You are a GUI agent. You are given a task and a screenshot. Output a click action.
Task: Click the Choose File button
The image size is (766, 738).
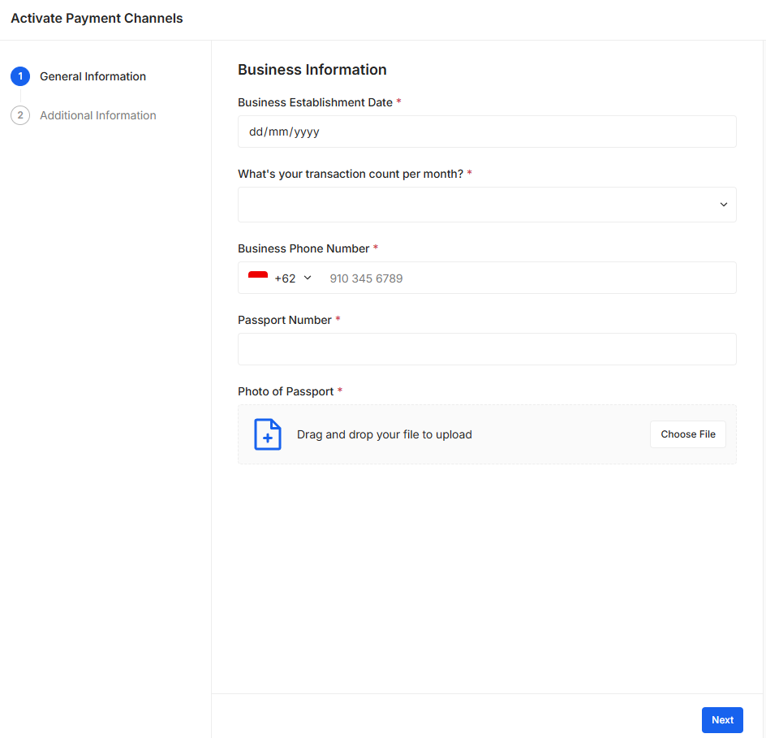687,434
